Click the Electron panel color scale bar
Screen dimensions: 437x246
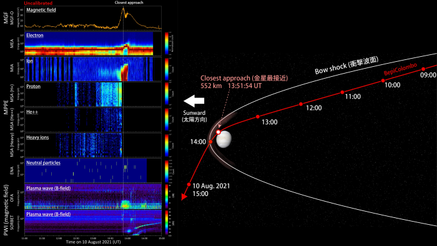(167, 43)
